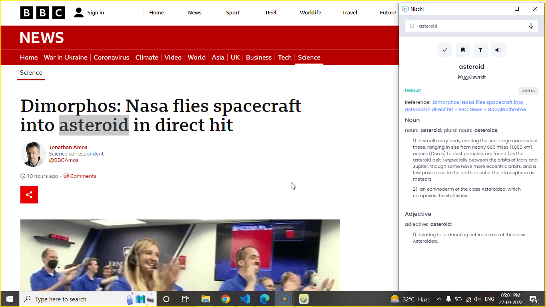This screenshot has width=546, height=307.
Task: Select the Video section
Action: click(x=173, y=58)
